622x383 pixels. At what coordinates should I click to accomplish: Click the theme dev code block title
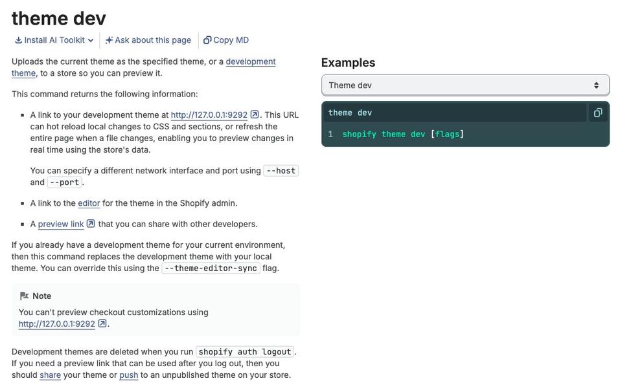tap(350, 113)
